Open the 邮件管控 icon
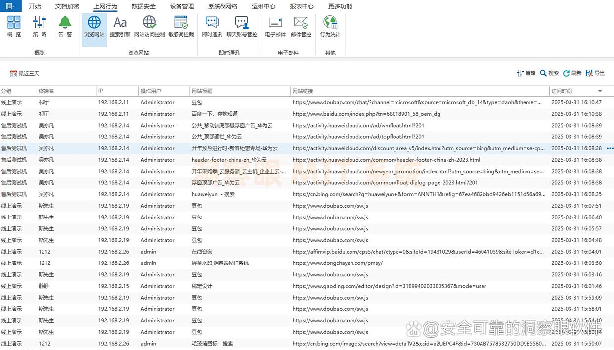614x350 pixels. click(301, 27)
